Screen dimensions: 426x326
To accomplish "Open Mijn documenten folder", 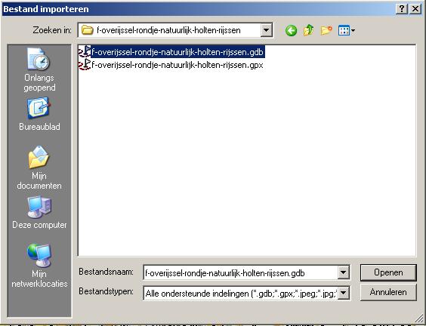I will (x=39, y=168).
